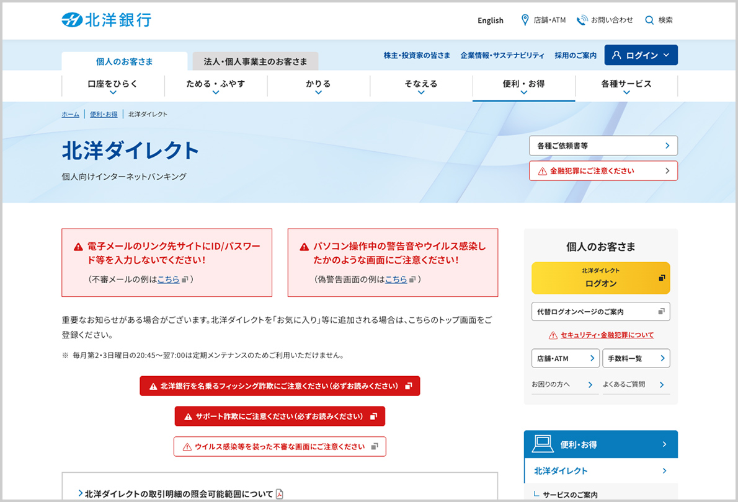Open 企業情報・サステナビリティ link
The height and width of the screenshot is (502, 738).
[502, 56]
